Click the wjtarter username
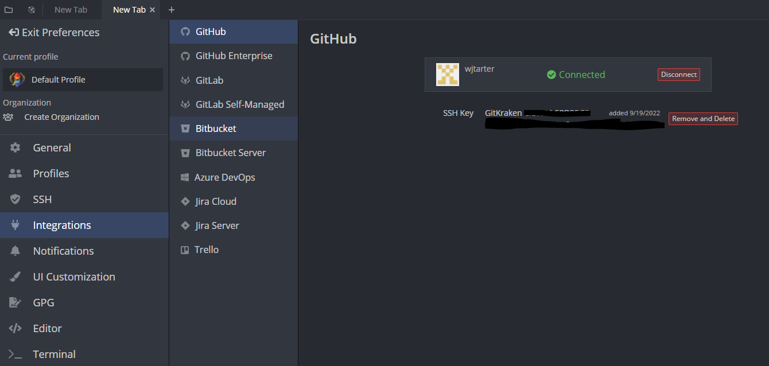This screenshot has height=366, width=769. (479, 69)
